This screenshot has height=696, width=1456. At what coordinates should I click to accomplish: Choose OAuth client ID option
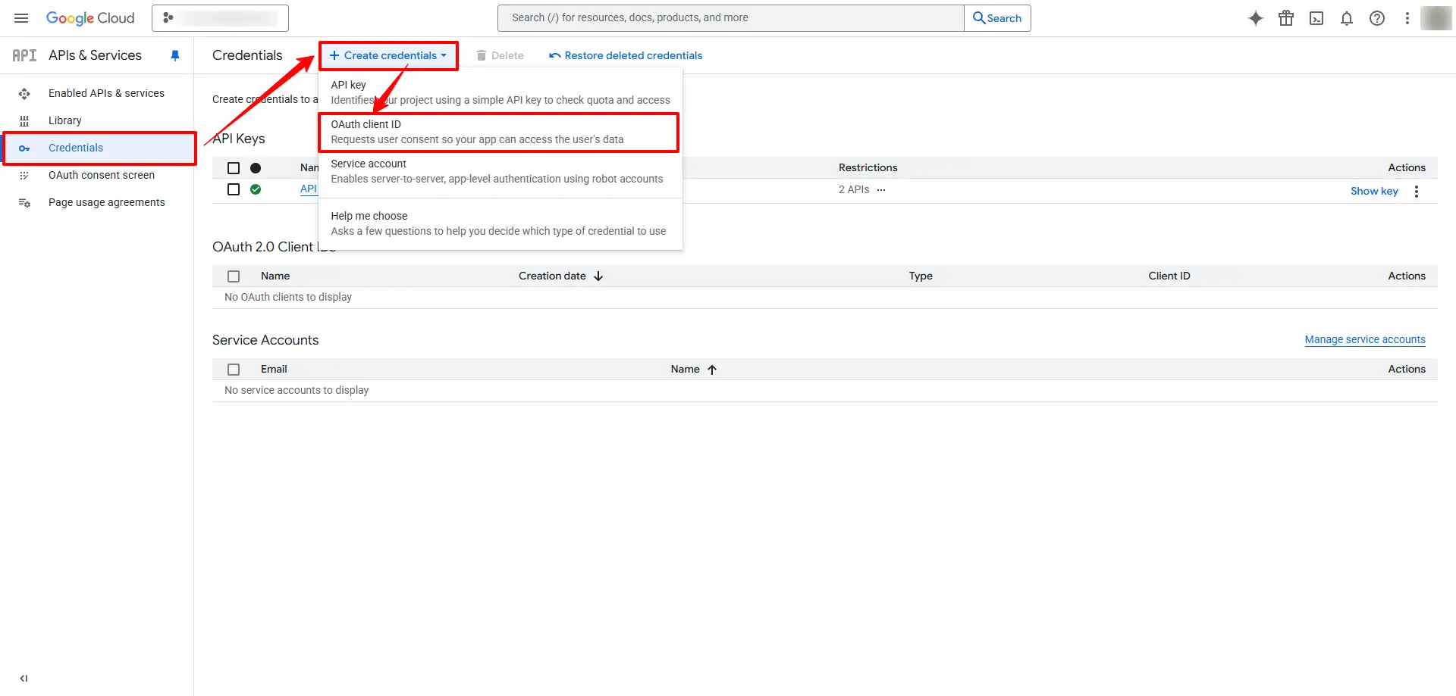pyautogui.click(x=499, y=132)
